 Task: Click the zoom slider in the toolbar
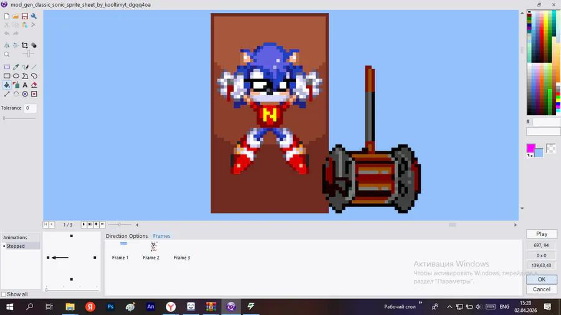click(28, 54)
